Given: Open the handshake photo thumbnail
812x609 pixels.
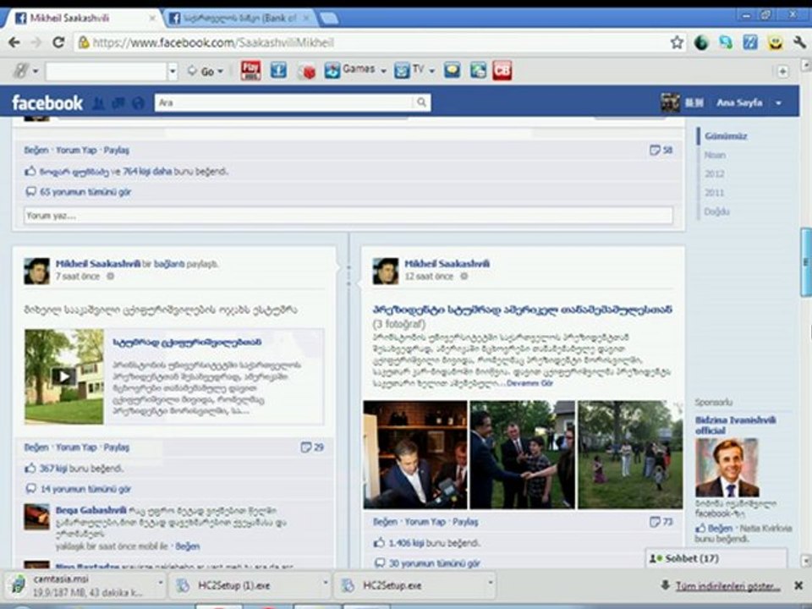Looking at the screenshot, I should 523,455.
